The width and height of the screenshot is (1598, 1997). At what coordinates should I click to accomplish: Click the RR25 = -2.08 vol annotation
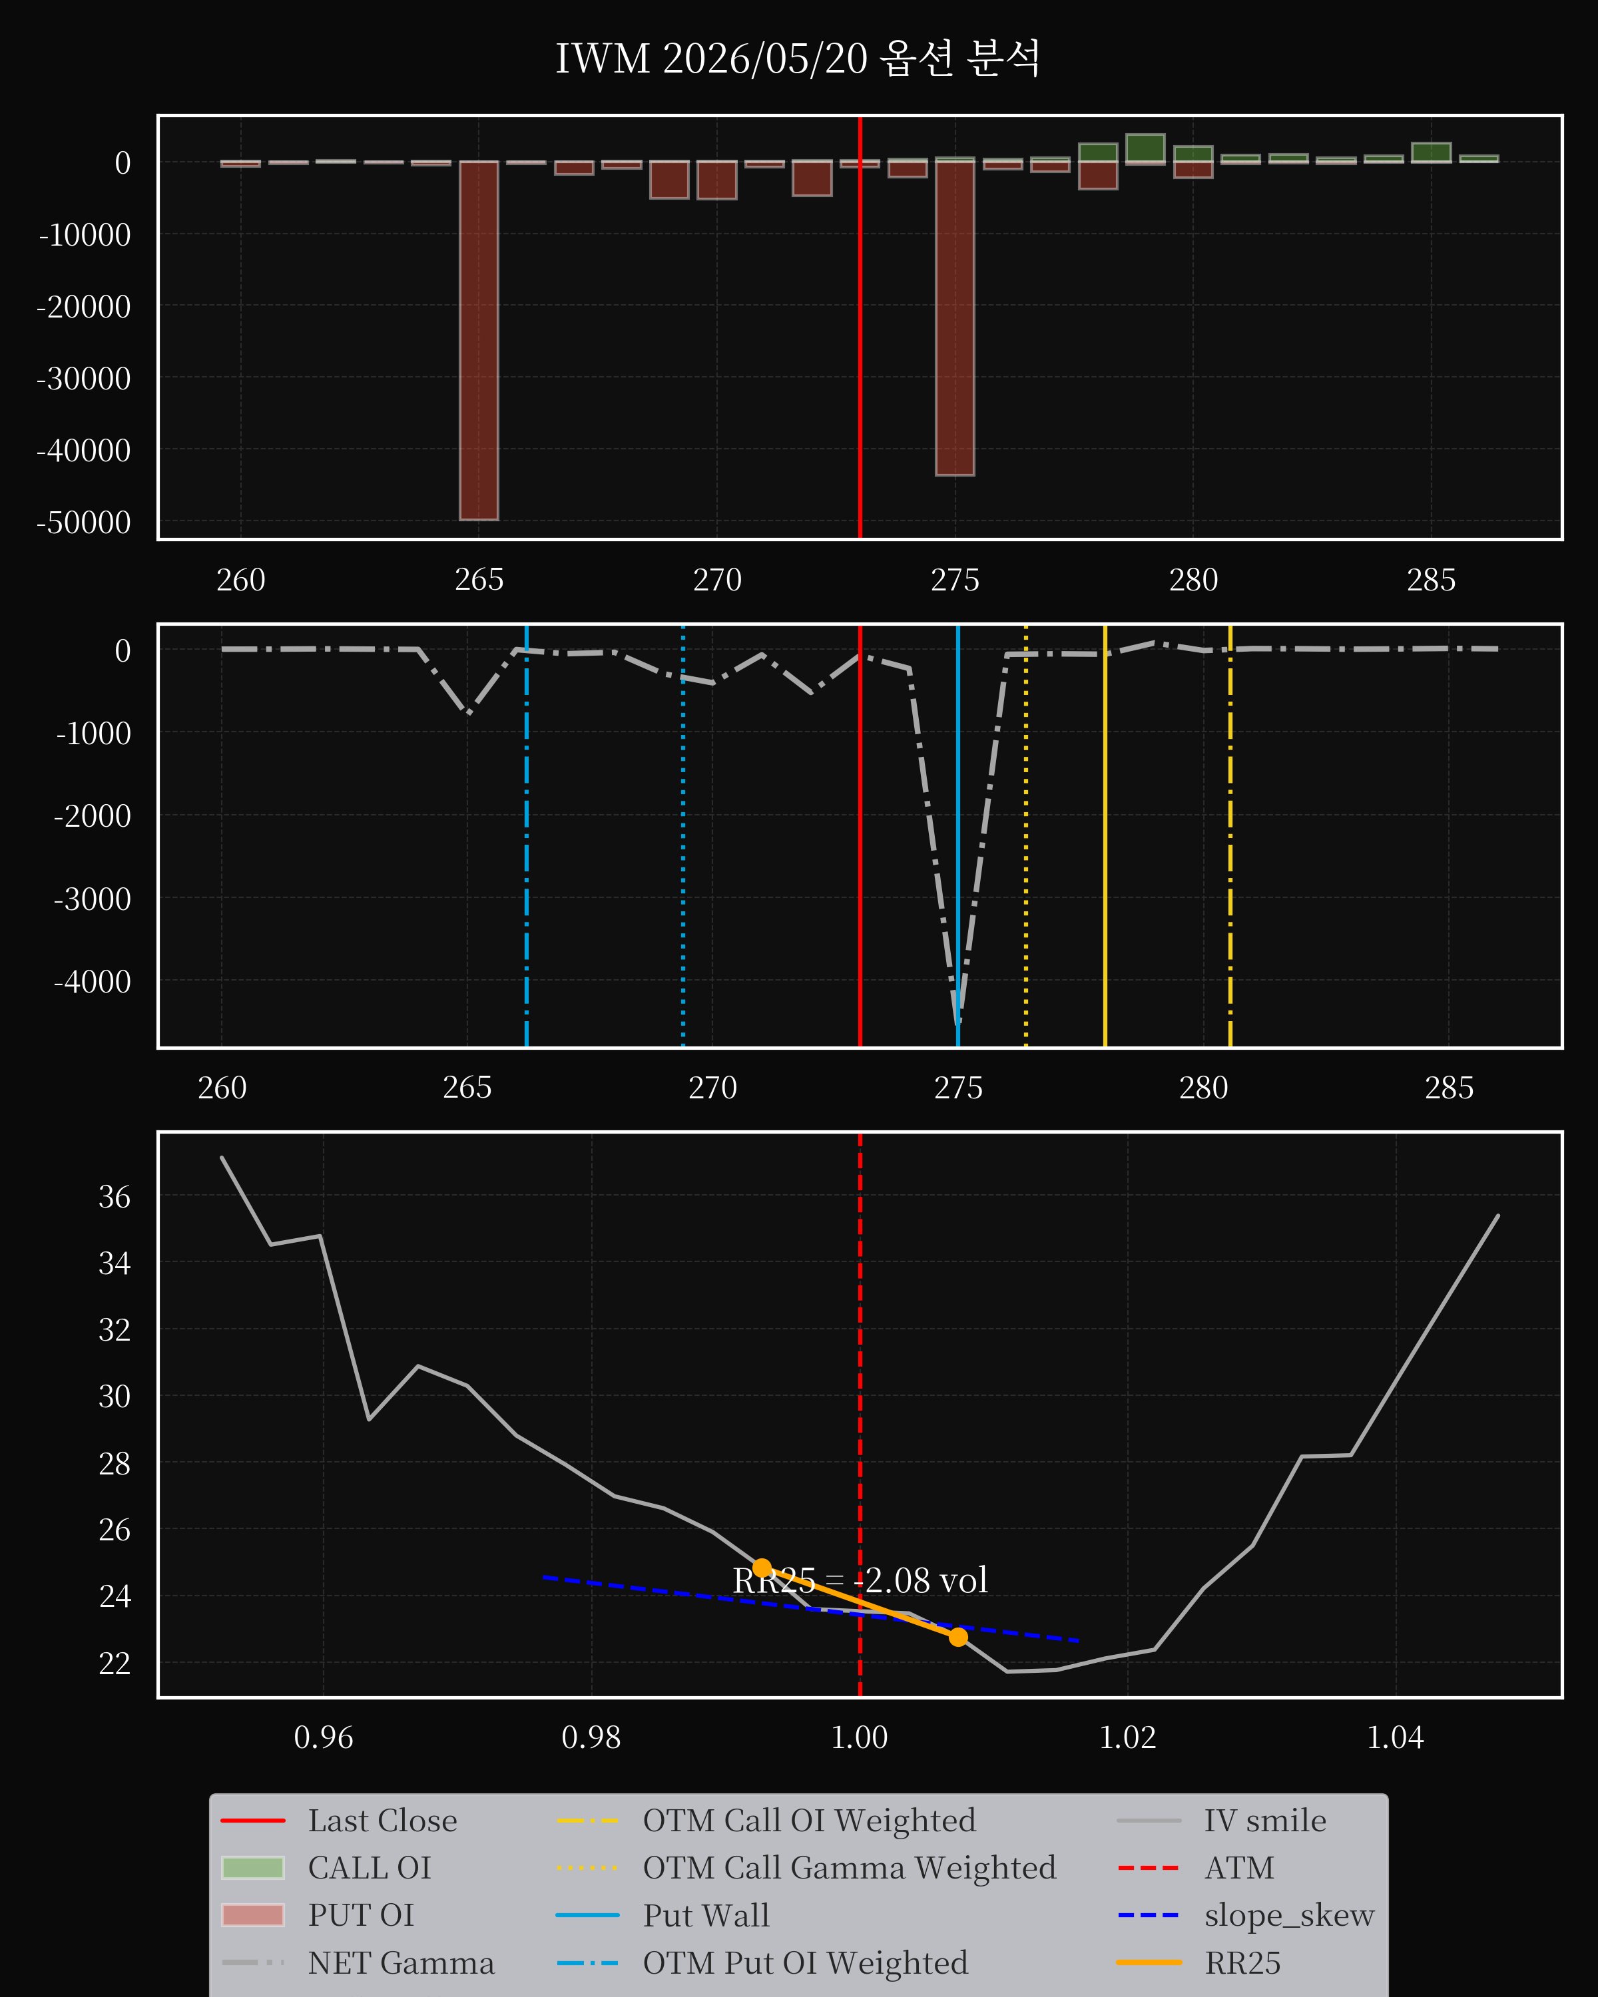[860, 1579]
